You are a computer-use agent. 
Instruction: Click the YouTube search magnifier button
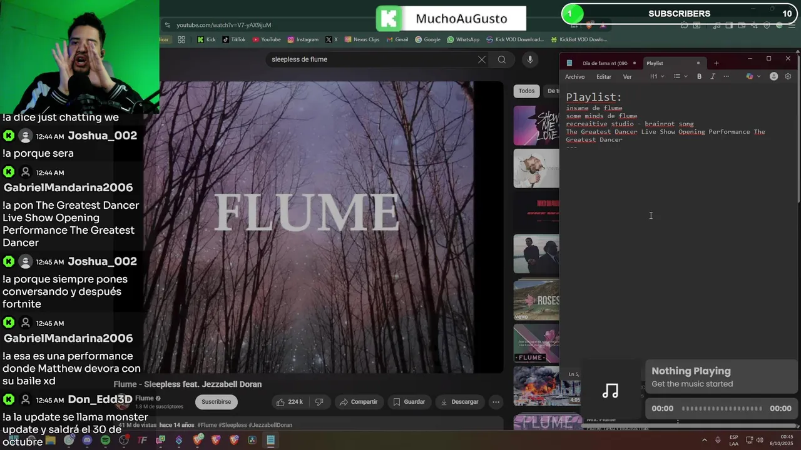[x=502, y=59]
